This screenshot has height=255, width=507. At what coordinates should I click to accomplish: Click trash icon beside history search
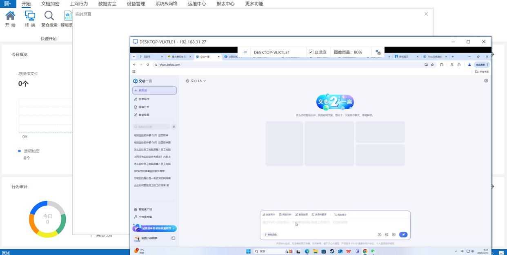coord(174,127)
